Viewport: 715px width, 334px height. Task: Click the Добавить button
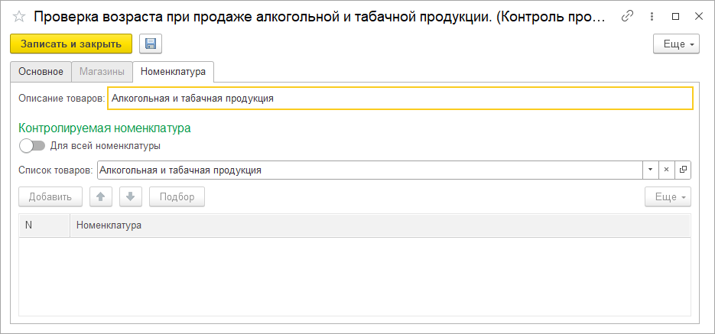pyautogui.click(x=50, y=197)
